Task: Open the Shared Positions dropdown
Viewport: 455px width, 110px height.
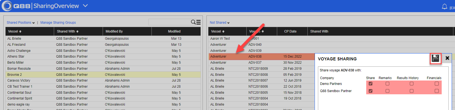Action: [21, 23]
